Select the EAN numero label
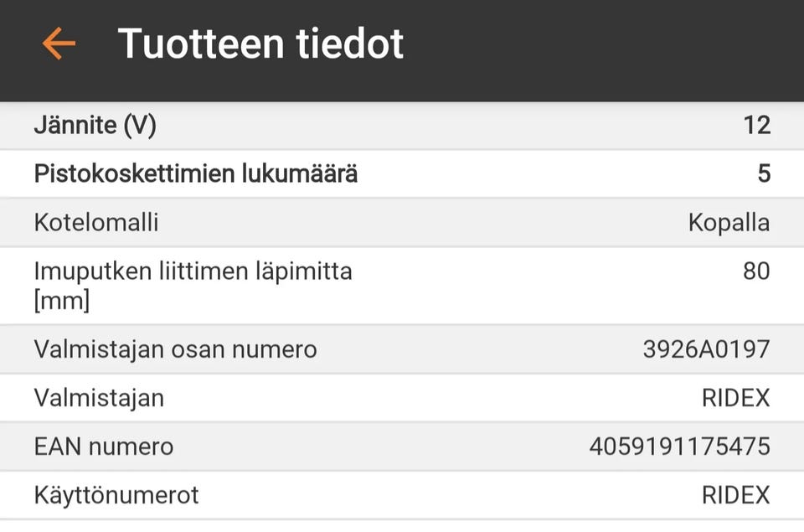 point(104,447)
